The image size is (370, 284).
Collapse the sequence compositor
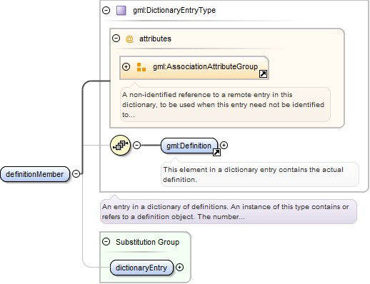(136, 145)
